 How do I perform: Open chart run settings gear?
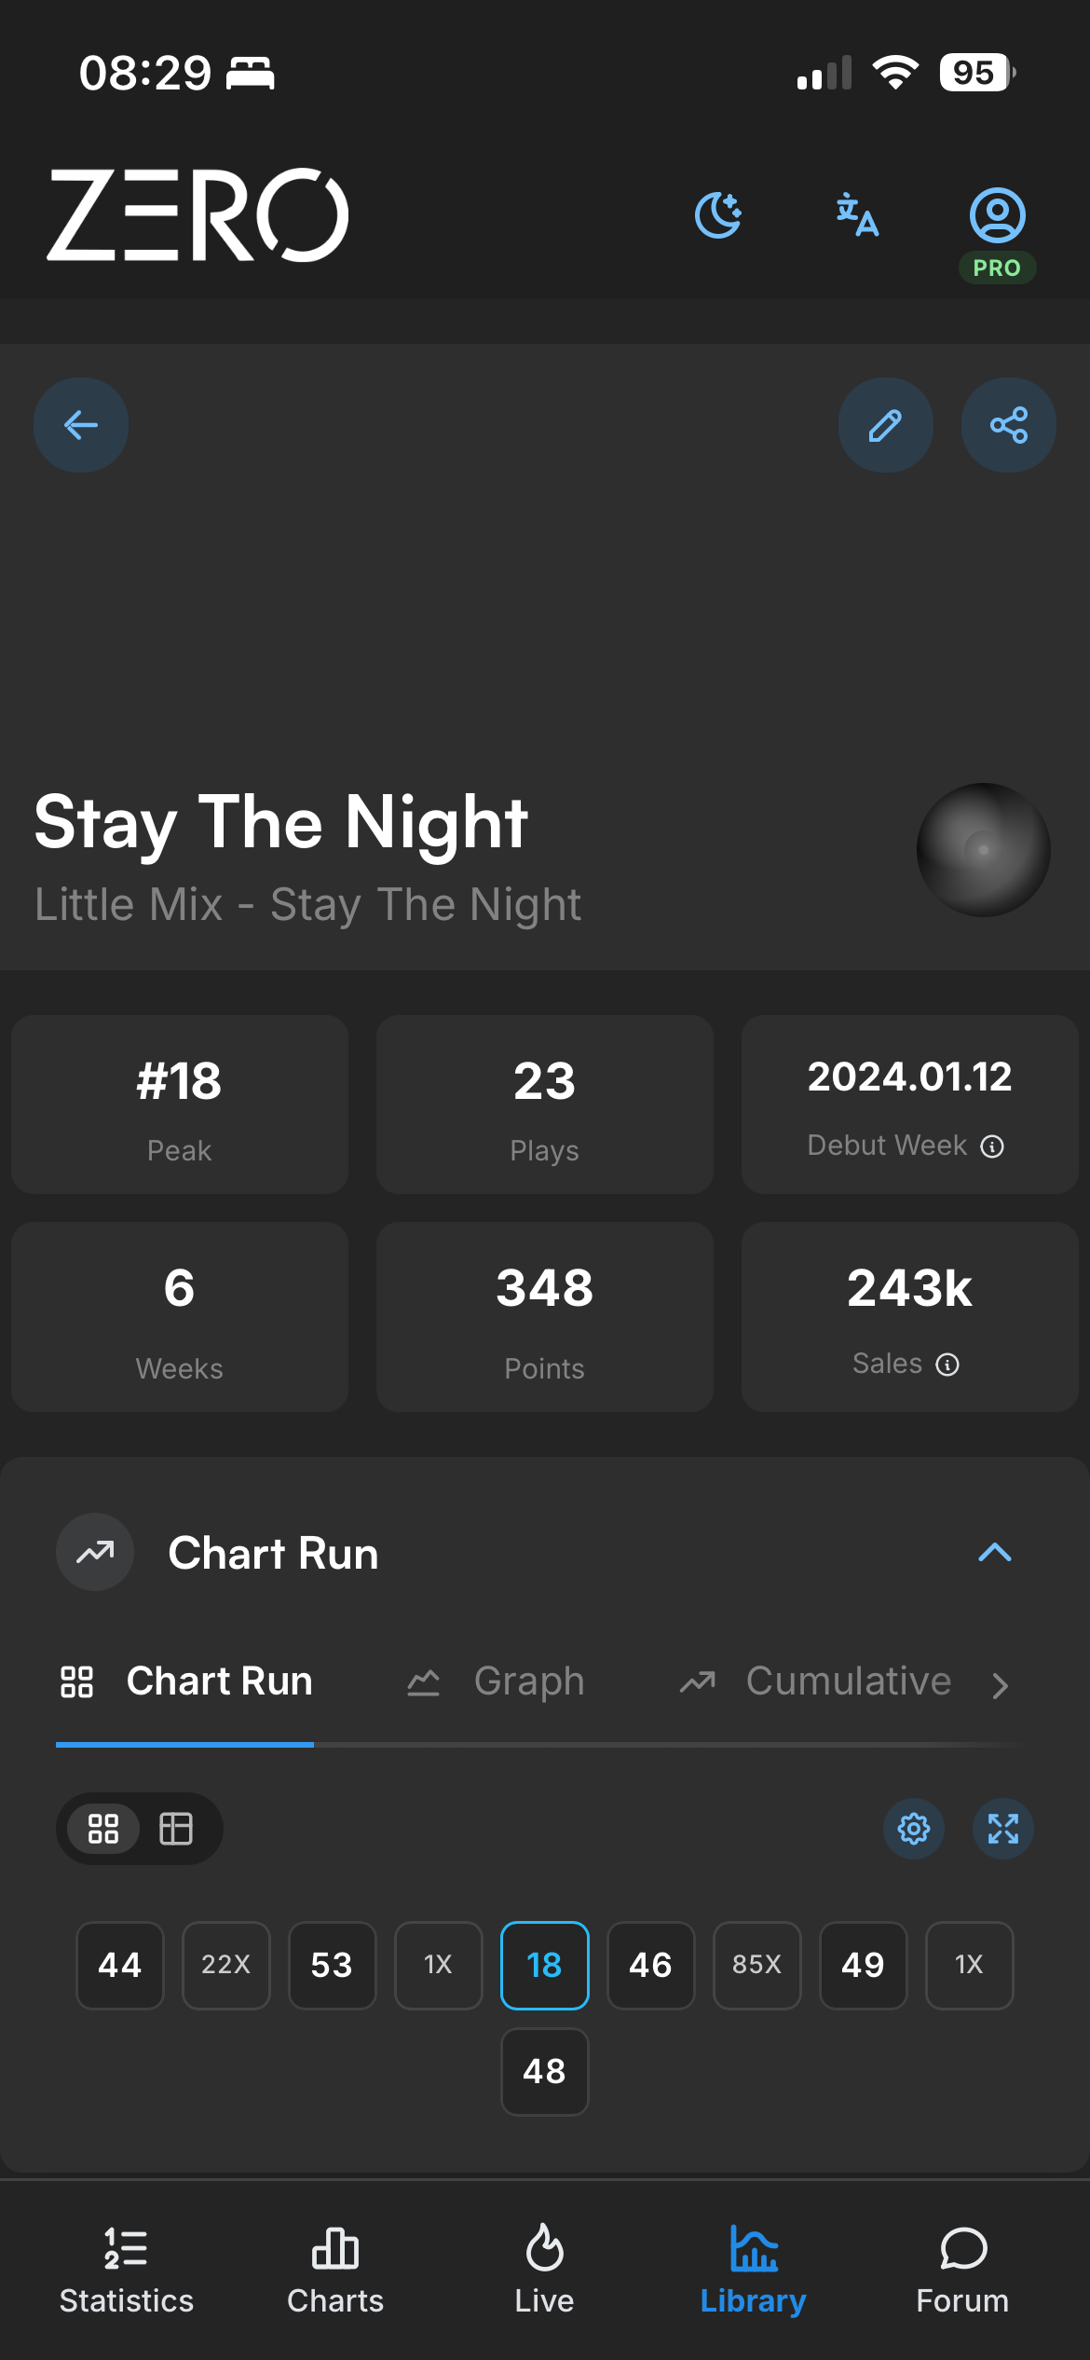pos(913,1829)
